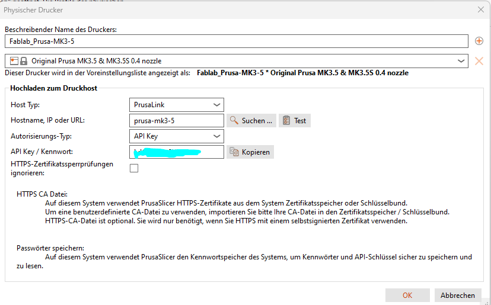Click the printer preset icon beside the lock
Viewport: 491px width, 305px height.
click(14, 61)
